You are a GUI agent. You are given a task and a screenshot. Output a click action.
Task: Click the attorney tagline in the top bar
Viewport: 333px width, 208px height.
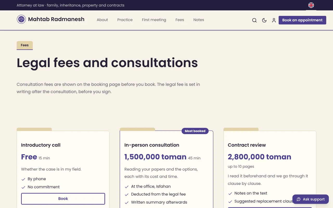71,5
